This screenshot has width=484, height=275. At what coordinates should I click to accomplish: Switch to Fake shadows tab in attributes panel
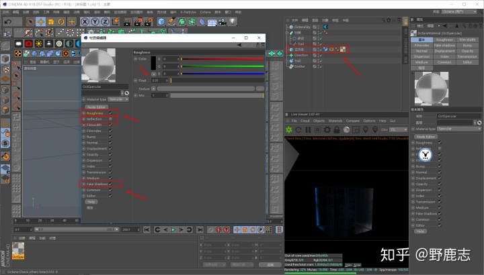pos(444,45)
